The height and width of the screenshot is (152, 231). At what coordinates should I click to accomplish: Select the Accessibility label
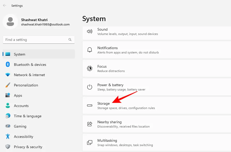(24, 137)
